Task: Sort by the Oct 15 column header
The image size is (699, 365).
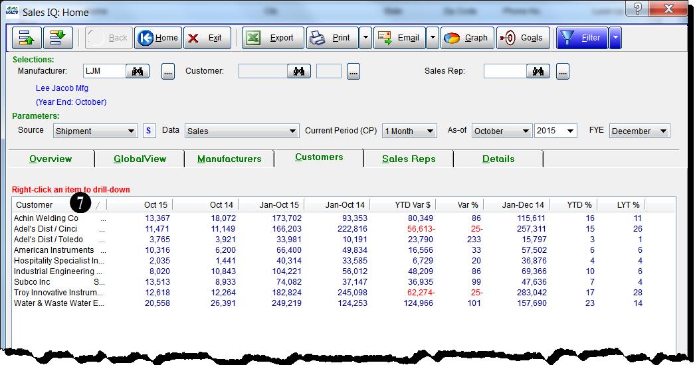Action: [x=140, y=205]
